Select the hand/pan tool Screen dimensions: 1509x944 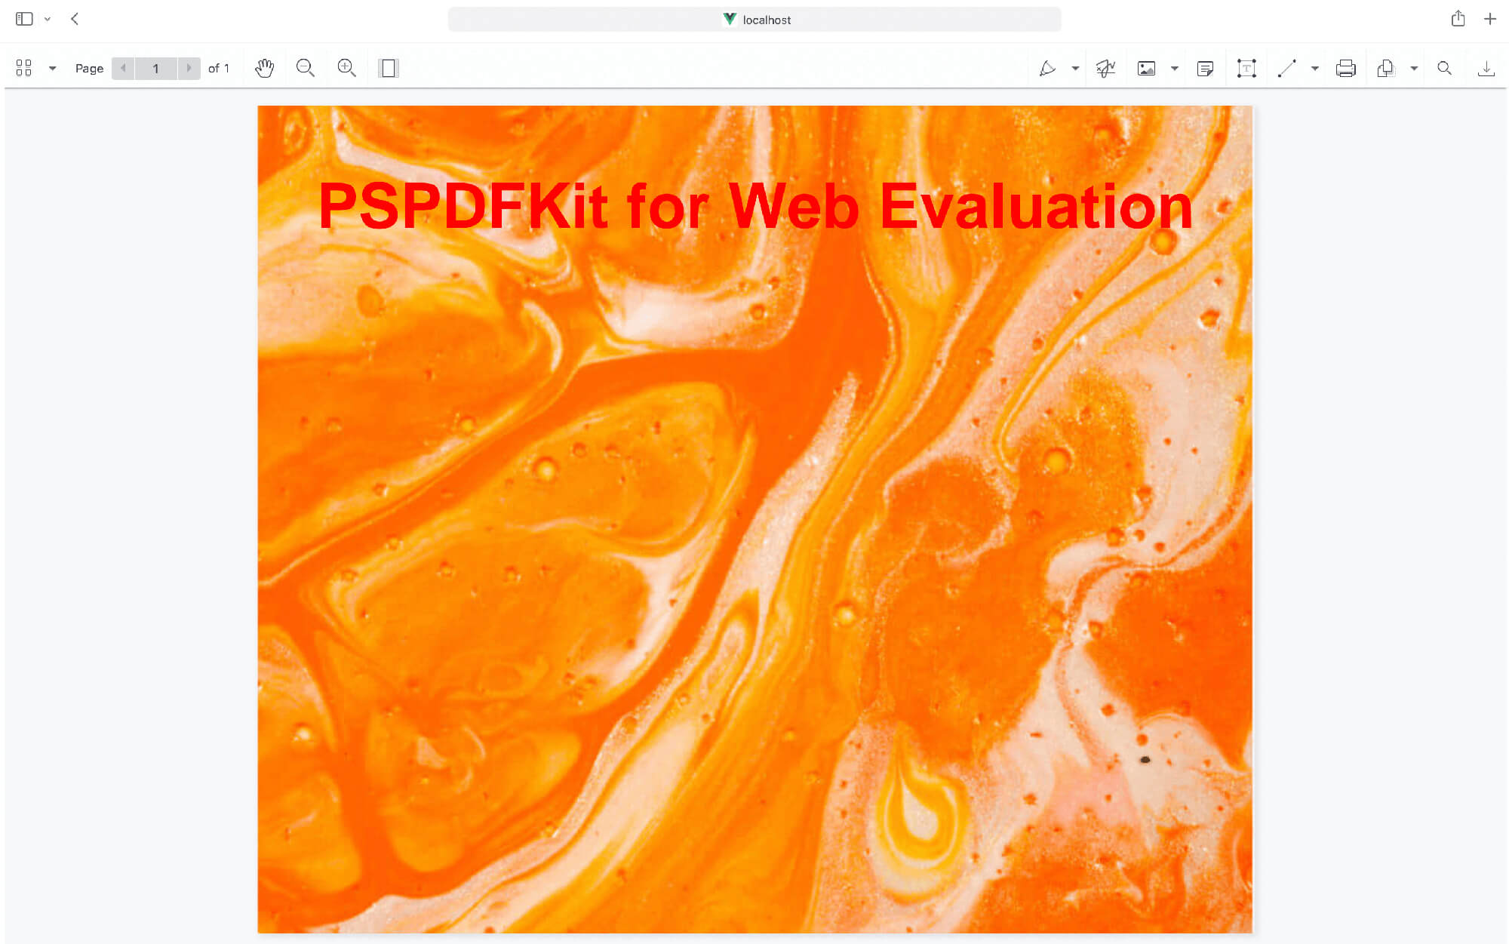(265, 68)
